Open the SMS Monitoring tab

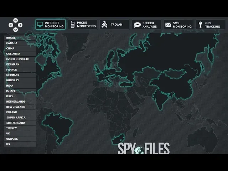[x=178, y=25]
